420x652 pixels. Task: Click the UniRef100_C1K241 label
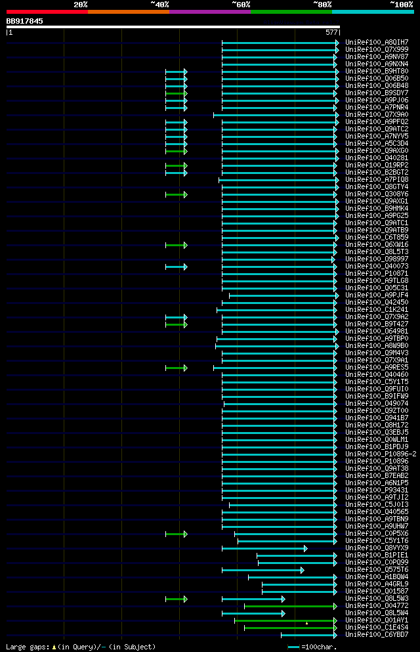tap(377, 310)
